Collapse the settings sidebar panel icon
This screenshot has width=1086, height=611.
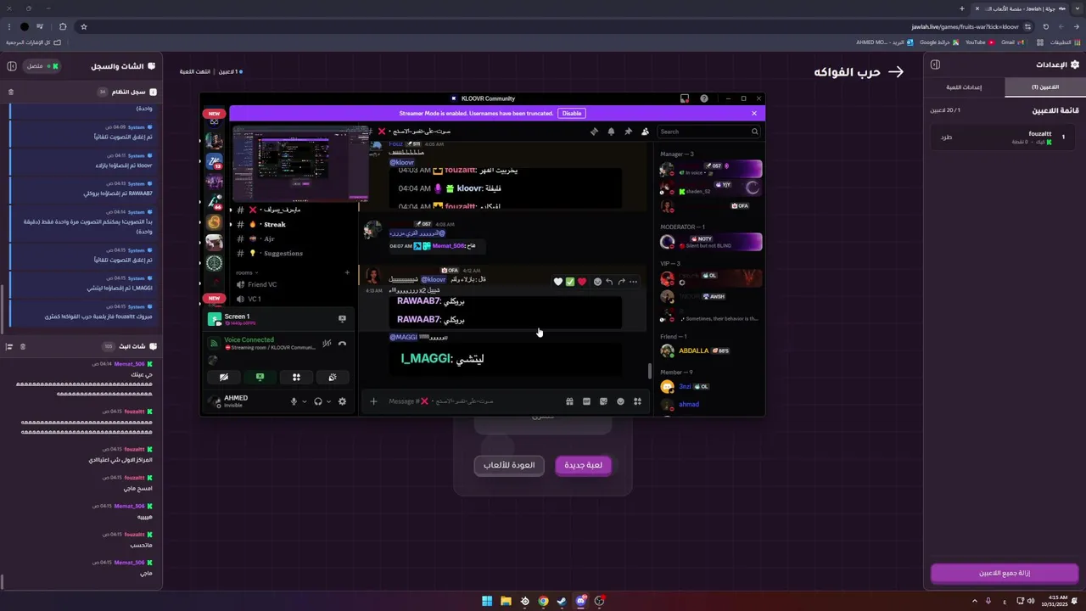(x=935, y=64)
